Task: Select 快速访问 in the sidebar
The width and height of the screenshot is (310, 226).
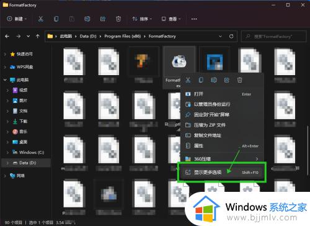Action: pos(24,54)
